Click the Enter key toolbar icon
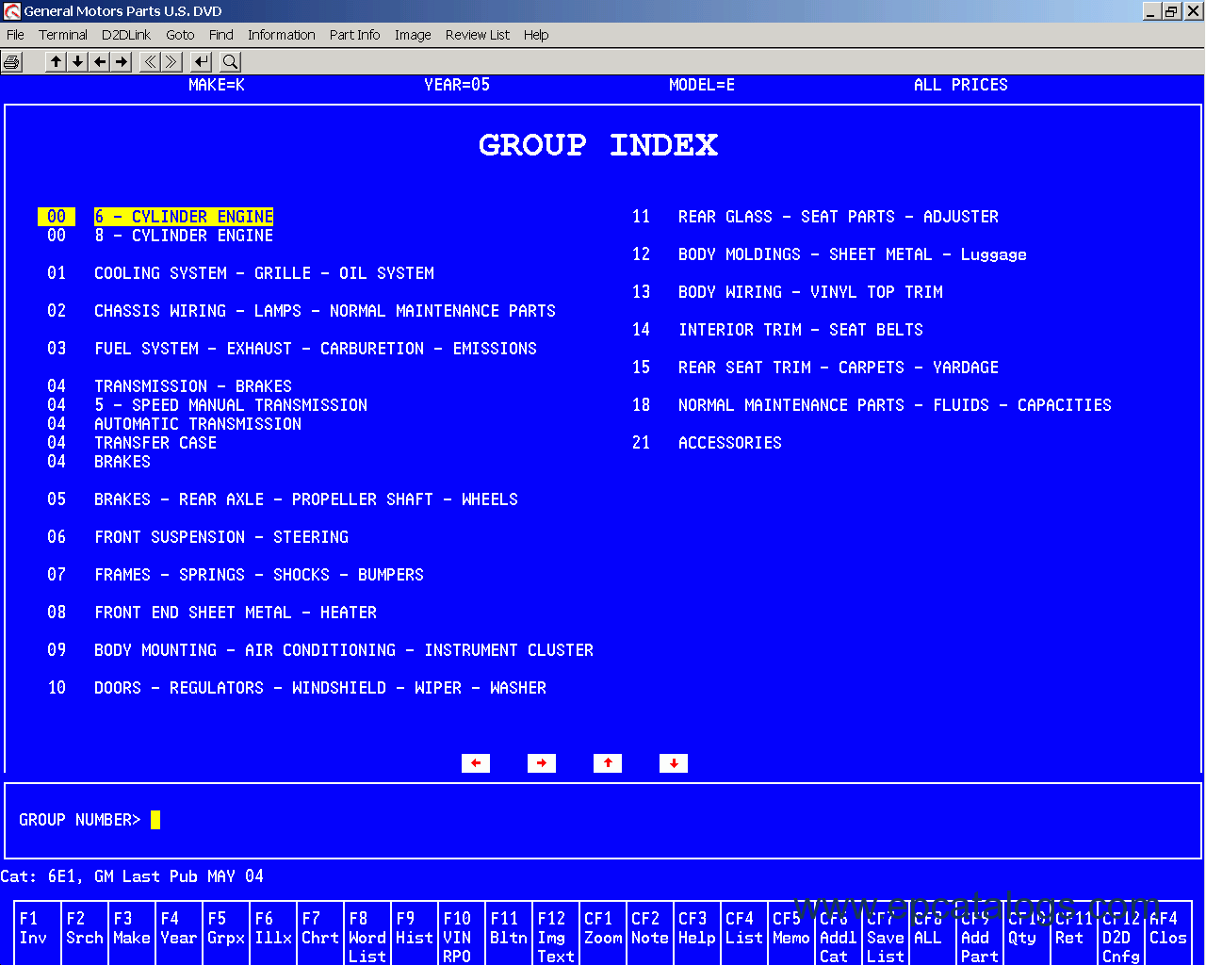Viewport: 1206px width, 965px height. (x=201, y=62)
